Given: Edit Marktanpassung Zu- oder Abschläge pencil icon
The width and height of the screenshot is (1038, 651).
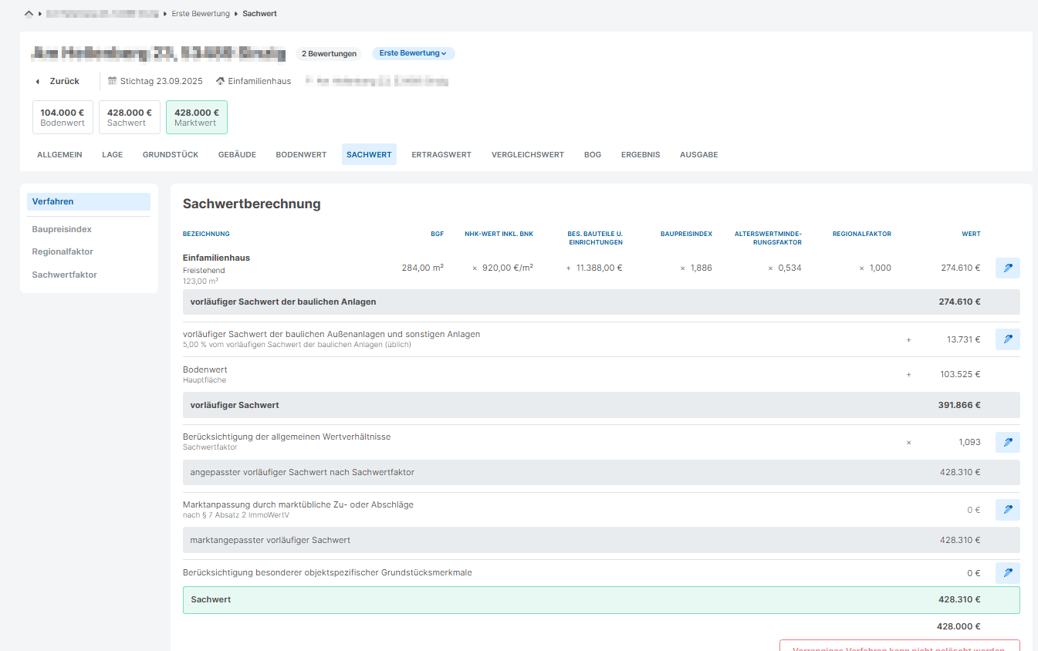Looking at the screenshot, I should click(x=1007, y=510).
